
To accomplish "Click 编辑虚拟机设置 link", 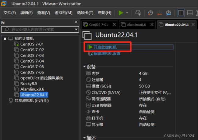I will coord(107,53).
